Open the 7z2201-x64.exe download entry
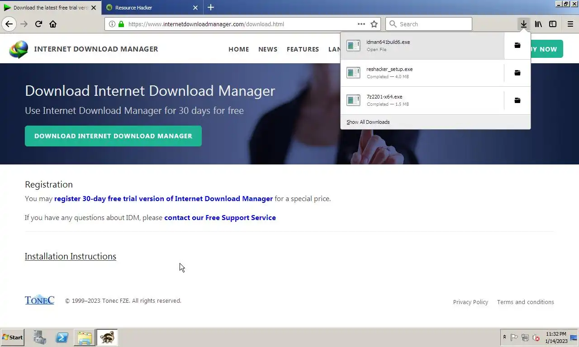Screen dimensions: 579x347 [422, 100]
